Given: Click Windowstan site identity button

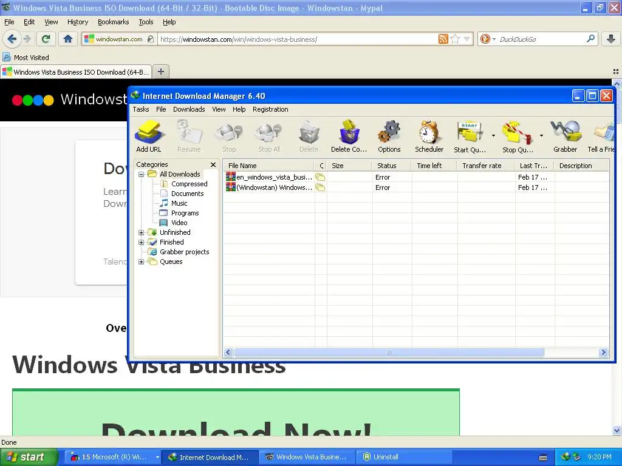Looking at the screenshot, I should (119, 39).
